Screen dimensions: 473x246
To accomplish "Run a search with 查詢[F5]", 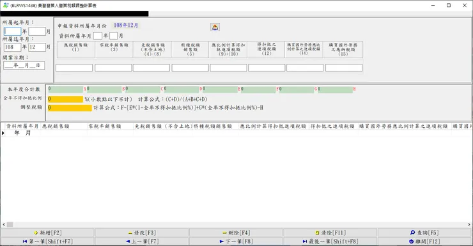I will (424, 233).
